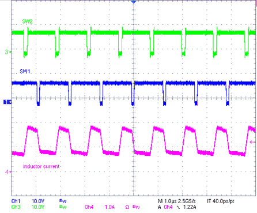The height and width of the screenshot is (213, 257).
Task: Click the Ch1 bandwidth limit Bw indicator
Action: click(x=63, y=201)
